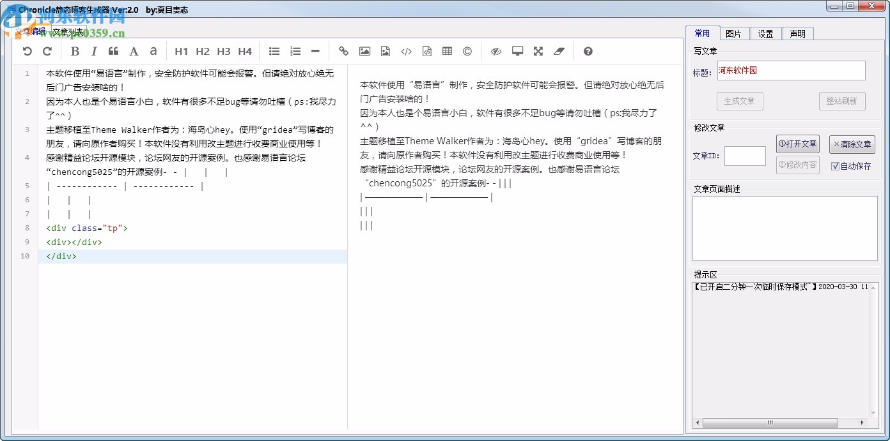Click the 文章ID input field
This screenshot has width=890, height=441.
tap(745, 156)
